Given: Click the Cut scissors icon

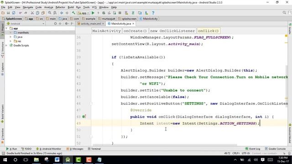Looking at the screenshot, I should [x=32, y=13].
